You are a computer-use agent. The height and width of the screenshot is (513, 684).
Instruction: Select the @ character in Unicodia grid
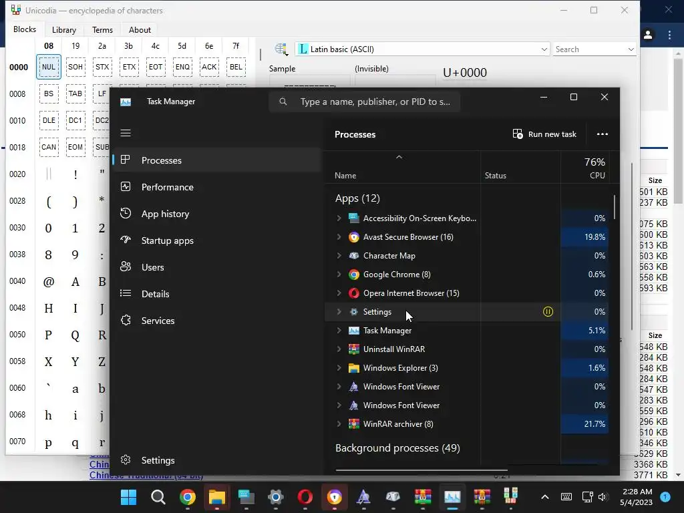click(48, 282)
